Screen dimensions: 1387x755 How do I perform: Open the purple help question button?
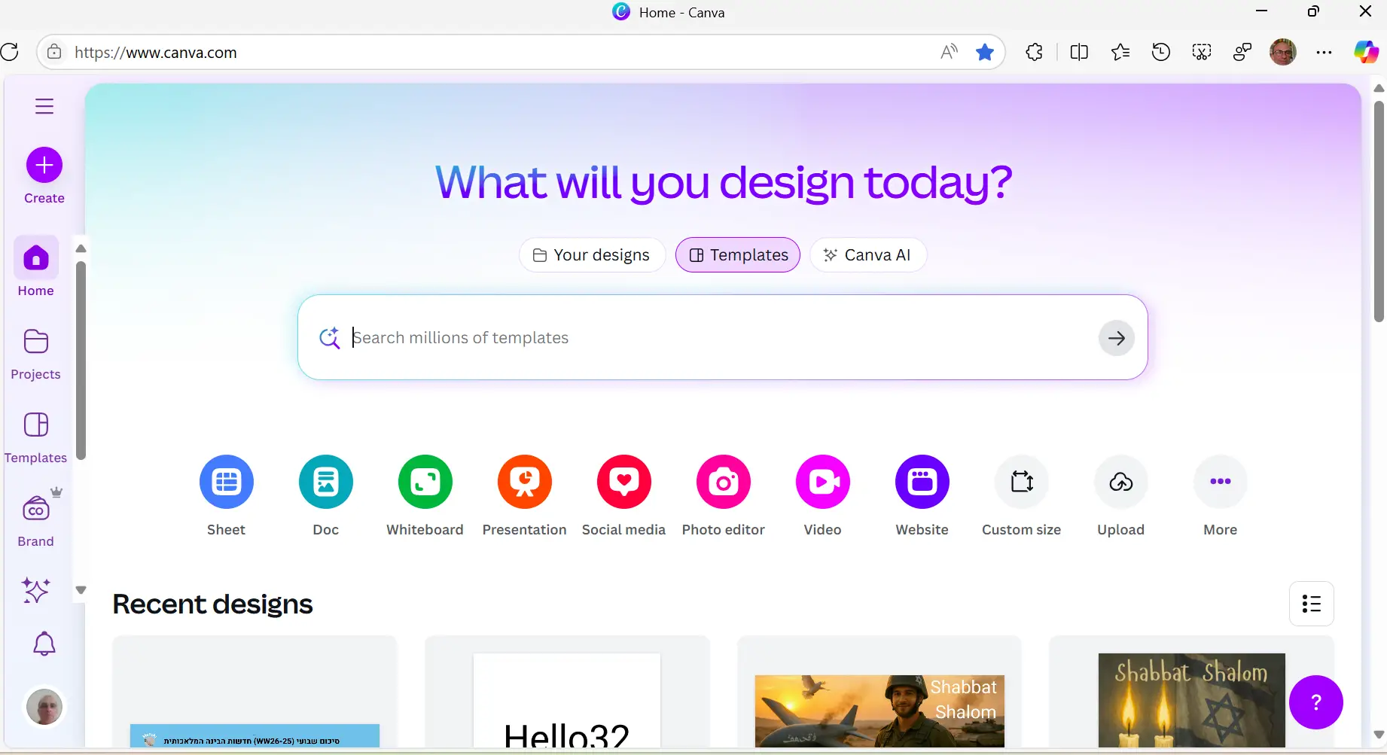pyautogui.click(x=1316, y=702)
